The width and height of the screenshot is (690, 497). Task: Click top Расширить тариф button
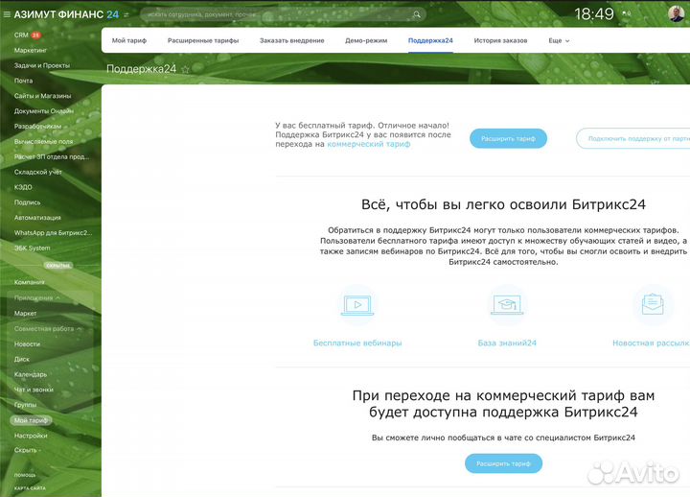click(x=508, y=138)
